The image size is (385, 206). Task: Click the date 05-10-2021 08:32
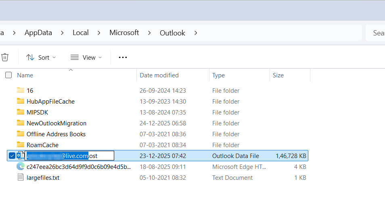click(x=163, y=177)
